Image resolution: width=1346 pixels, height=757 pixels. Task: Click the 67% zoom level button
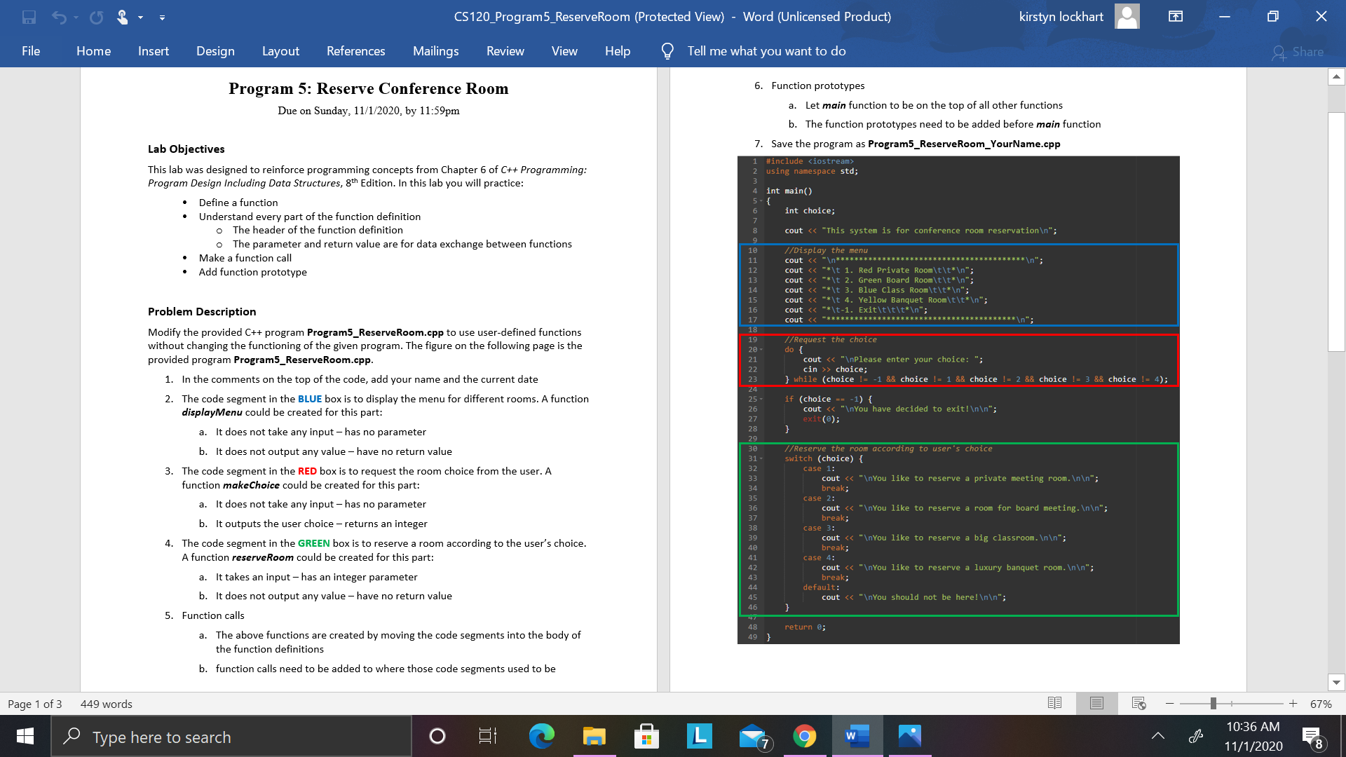[x=1320, y=704]
